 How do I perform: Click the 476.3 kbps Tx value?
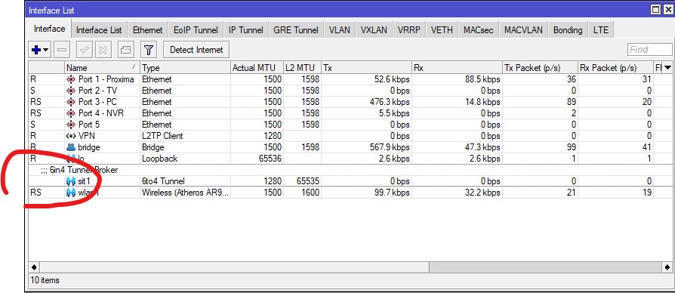coord(390,102)
